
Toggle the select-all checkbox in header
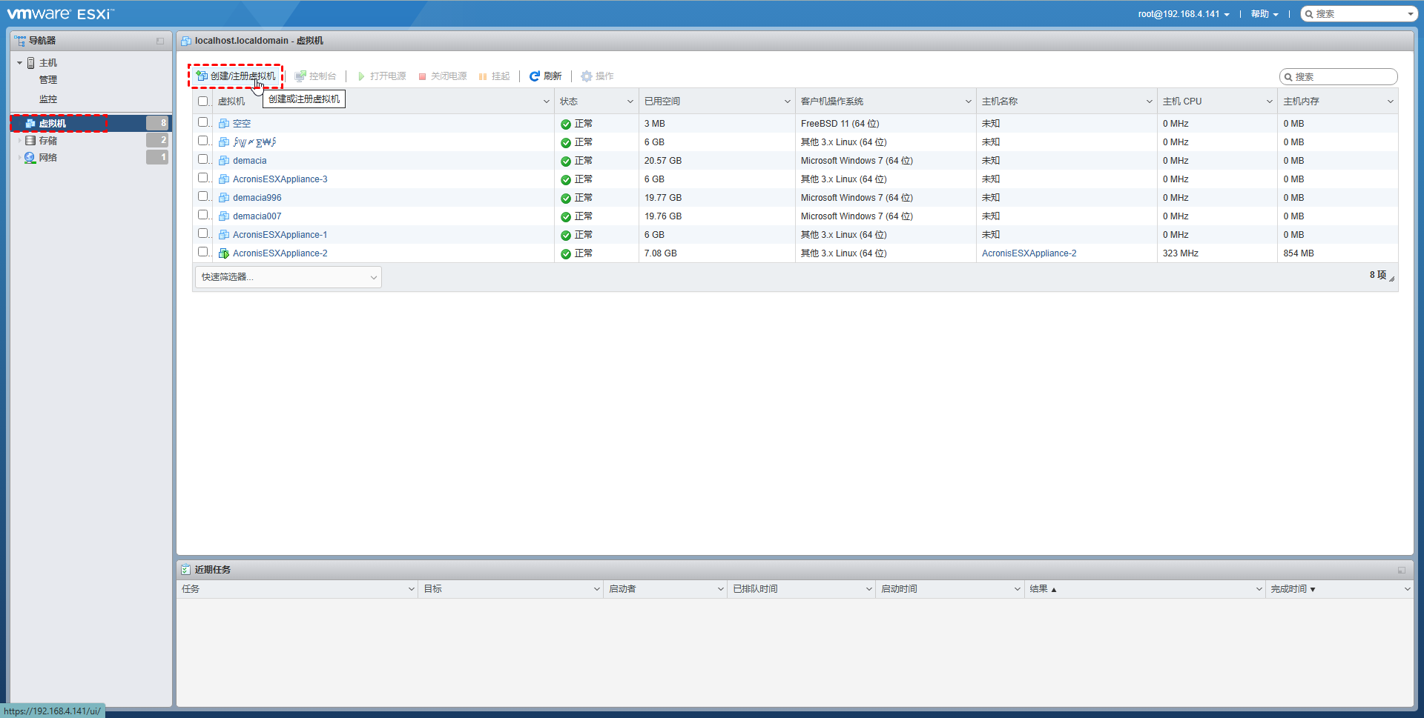tap(203, 102)
